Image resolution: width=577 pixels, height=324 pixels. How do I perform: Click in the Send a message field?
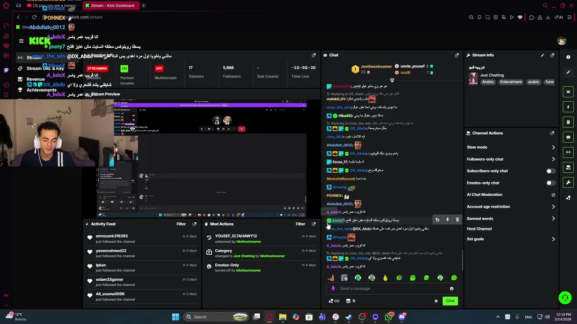392,289
